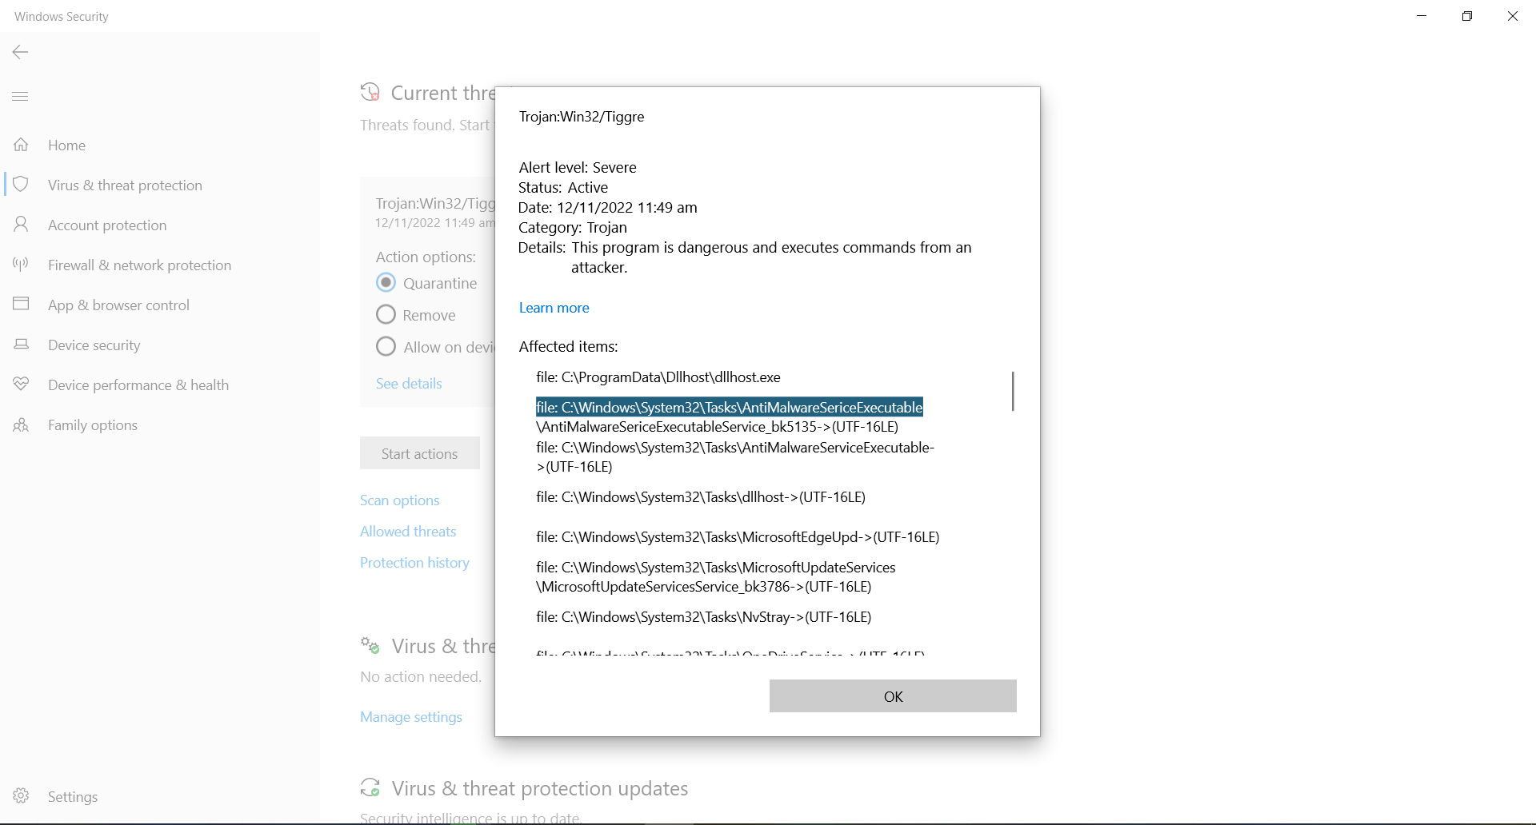Select the Allow on device option
Viewport: 1536px width, 825px height.
(x=386, y=347)
